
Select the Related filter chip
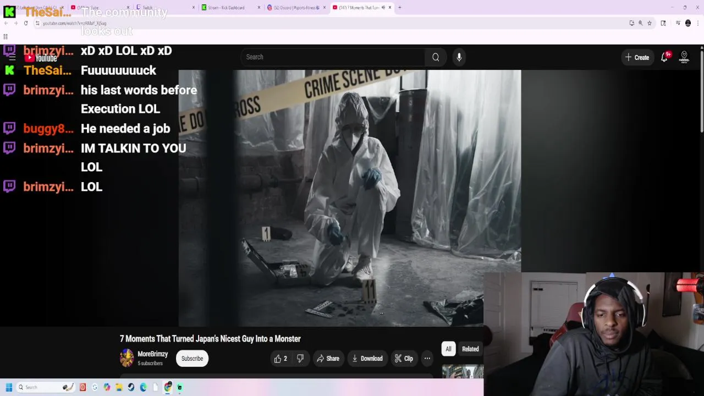470,349
